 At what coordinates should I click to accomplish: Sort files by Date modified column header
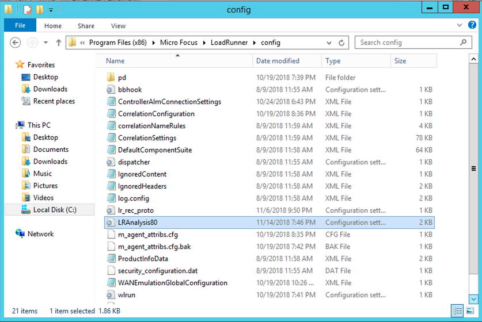point(278,61)
